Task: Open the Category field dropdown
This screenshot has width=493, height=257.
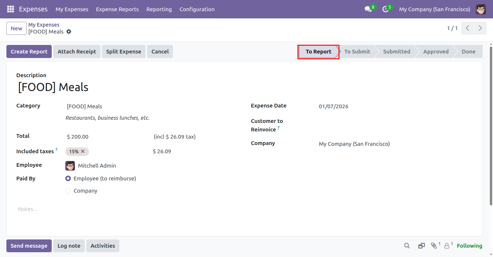Action: [x=107, y=106]
